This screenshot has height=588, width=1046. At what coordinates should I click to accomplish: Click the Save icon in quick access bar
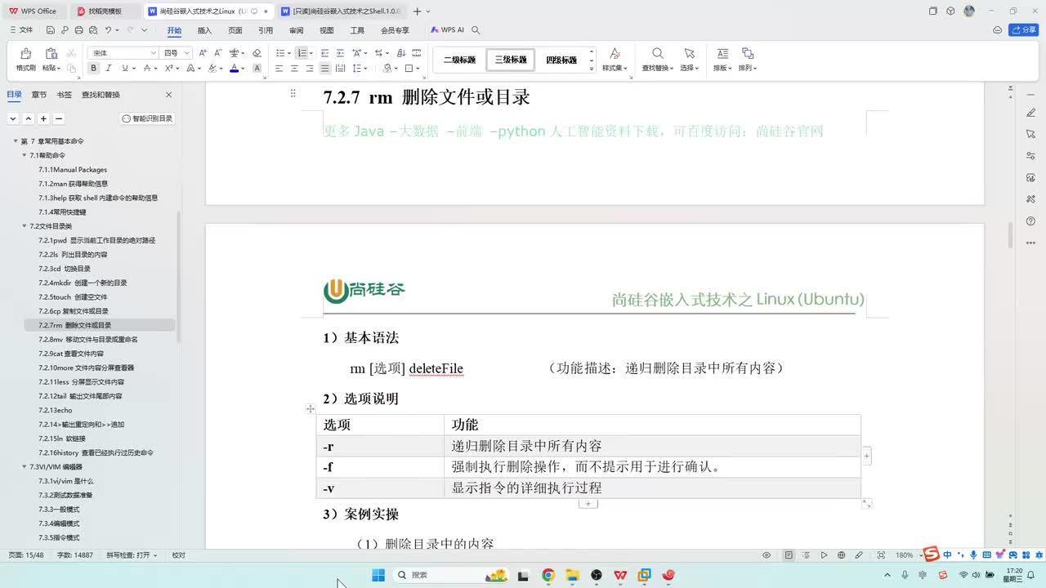51,30
